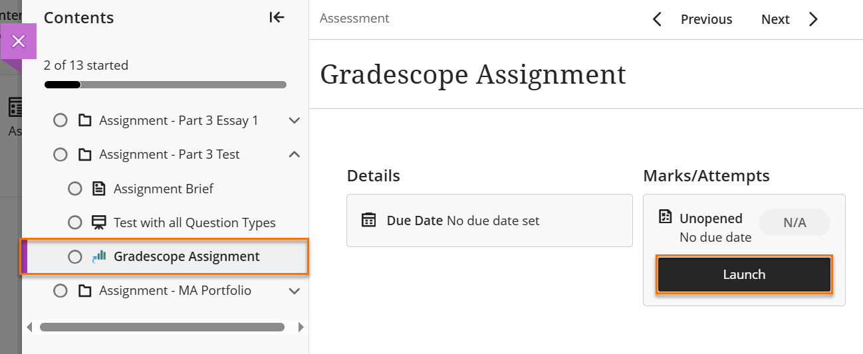Click the Gradescope bar chart icon

[x=99, y=256]
